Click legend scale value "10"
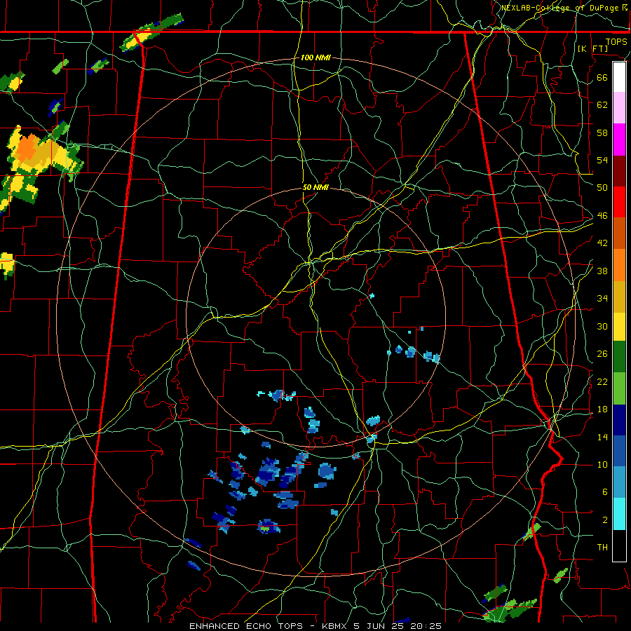 pyautogui.click(x=602, y=465)
